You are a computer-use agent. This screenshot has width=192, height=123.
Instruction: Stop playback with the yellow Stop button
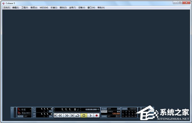coord(84,115)
